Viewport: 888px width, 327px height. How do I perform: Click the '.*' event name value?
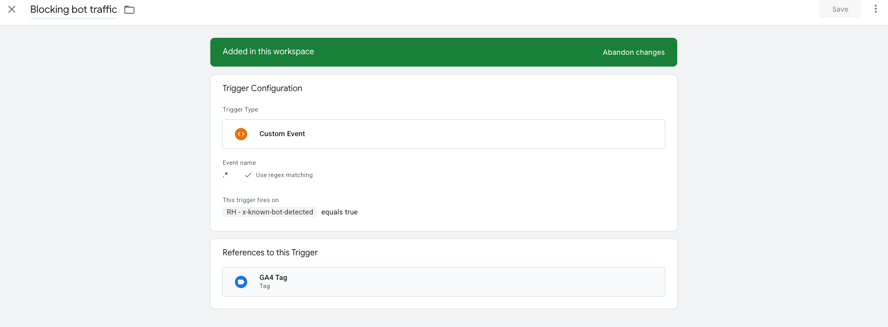[225, 175]
